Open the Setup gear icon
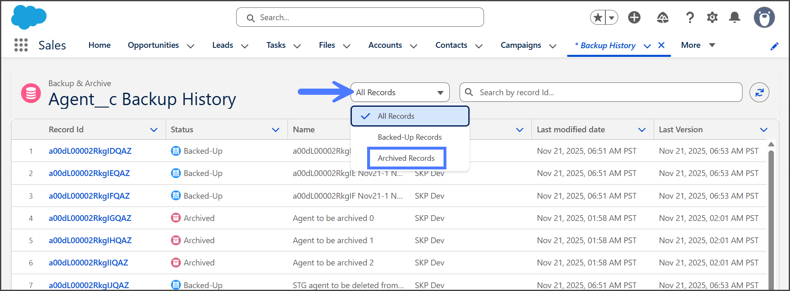 click(x=712, y=17)
